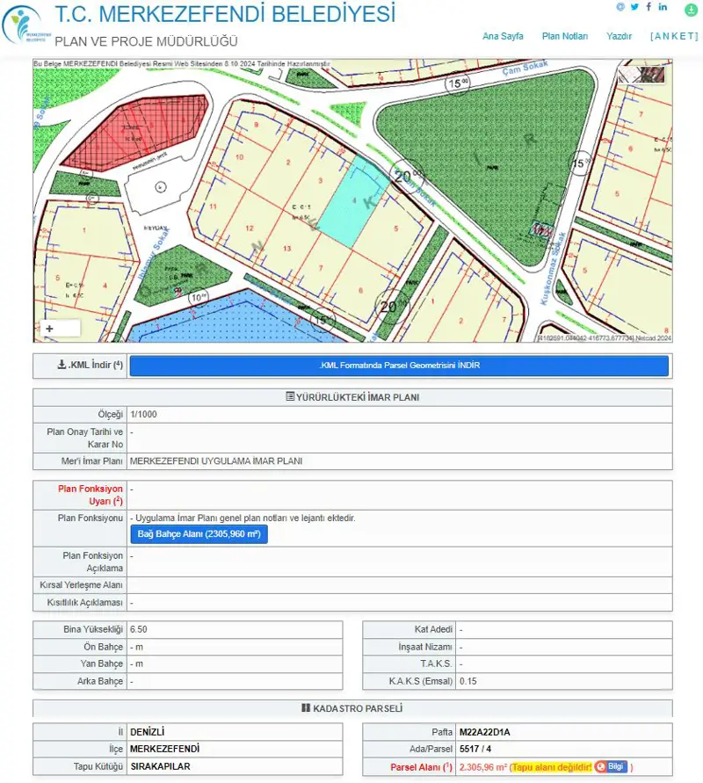Image resolution: width=703 pixels, height=783 pixels.
Task: Click the Bilgi button next to Parsel Alanı
Action: (611, 766)
